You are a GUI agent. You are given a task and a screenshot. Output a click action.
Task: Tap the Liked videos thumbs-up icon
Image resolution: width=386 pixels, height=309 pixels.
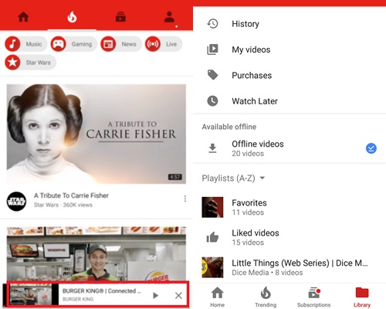(212, 237)
